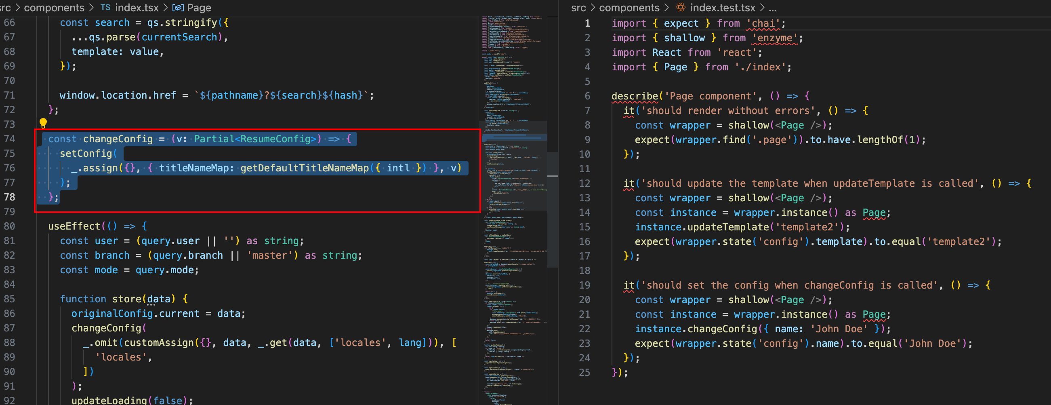Click line number 6 in index.test.tsx gutter
Viewport: 1051px width, 405px height.
click(x=587, y=96)
